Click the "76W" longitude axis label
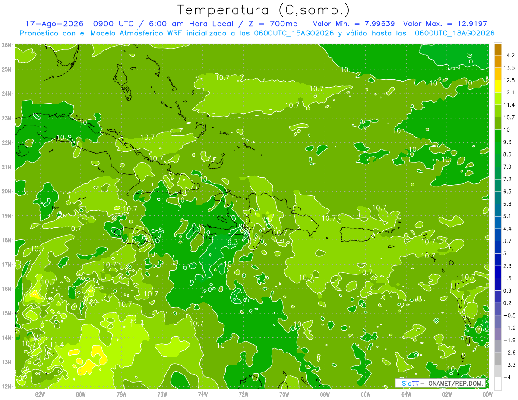This screenshot has height=400, width=518. tap(162, 394)
